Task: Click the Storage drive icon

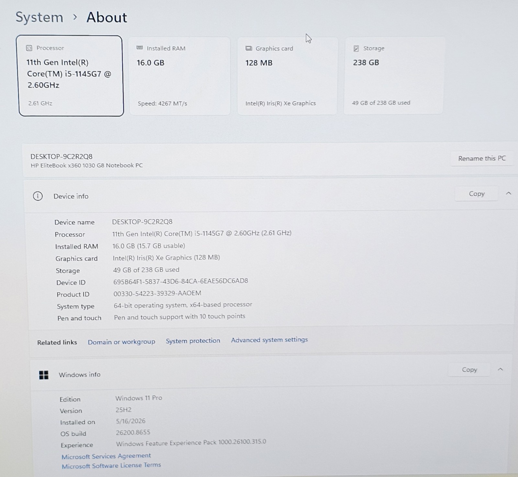Action: tap(356, 48)
